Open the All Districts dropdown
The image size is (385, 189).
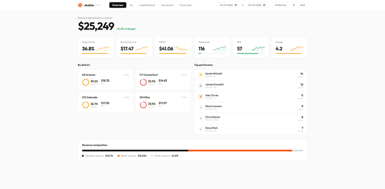(284, 5)
